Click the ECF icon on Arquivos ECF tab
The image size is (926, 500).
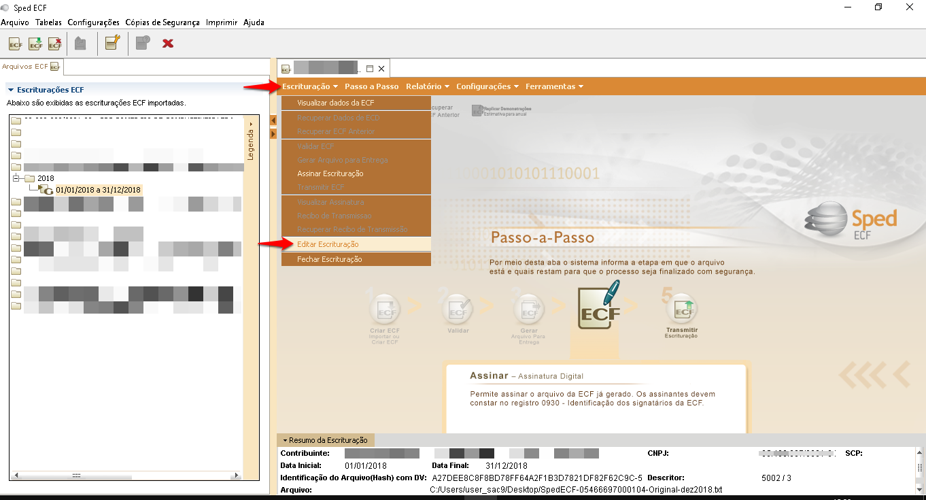click(55, 67)
